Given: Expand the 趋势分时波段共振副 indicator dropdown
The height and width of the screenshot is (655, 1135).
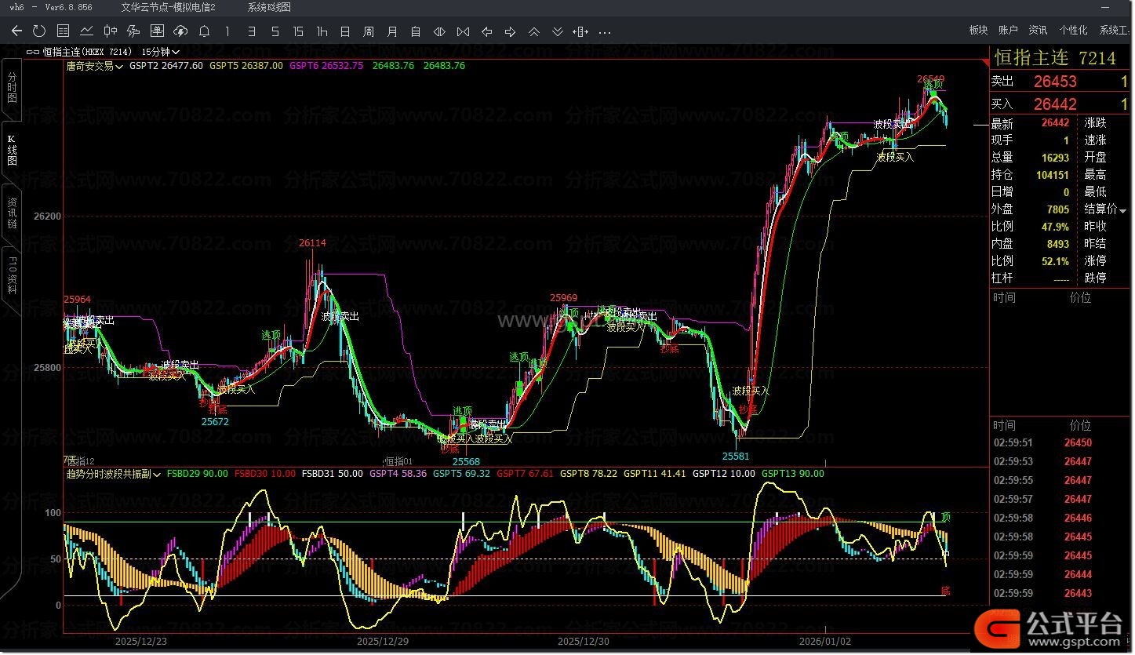Looking at the screenshot, I should click(115, 475).
